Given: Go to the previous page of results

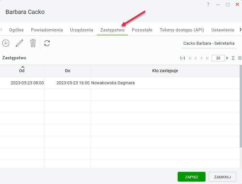Looking at the screenshot, I should coord(195,58).
